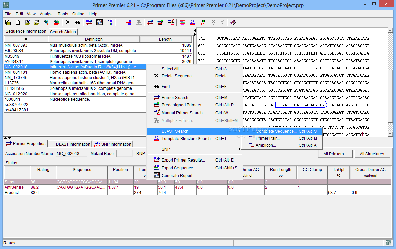Screen dimensions: 396x249
Task: Click Export Sequence menu entry
Action: 194,168
